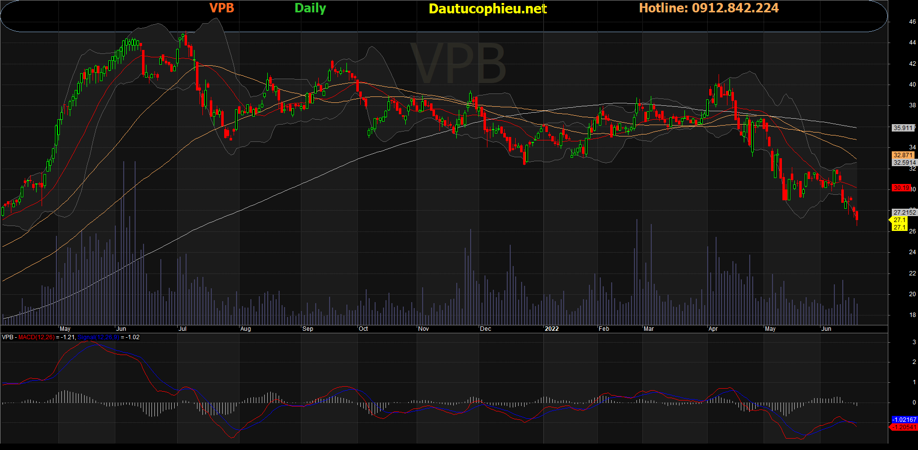Click the Jul month label
The height and width of the screenshot is (450, 918).
click(182, 329)
